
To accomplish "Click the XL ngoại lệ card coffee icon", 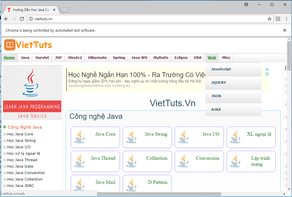I will (x=235, y=137).
